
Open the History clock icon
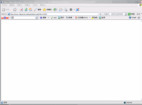pyautogui.click(x=55, y=10)
